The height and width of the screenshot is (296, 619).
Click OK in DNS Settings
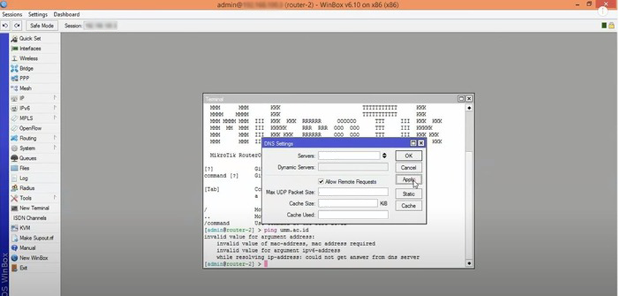(409, 156)
